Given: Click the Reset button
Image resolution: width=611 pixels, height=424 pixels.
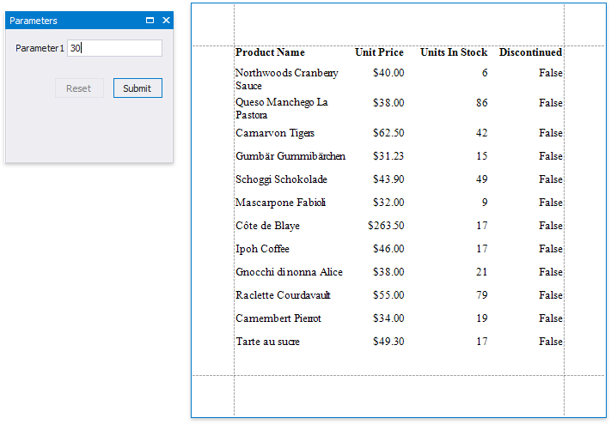Looking at the screenshot, I should 79,88.
